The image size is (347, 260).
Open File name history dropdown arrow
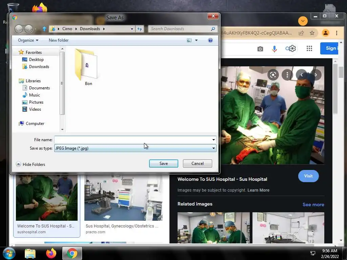point(213,140)
